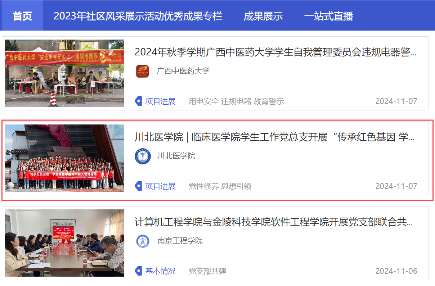The image size is (435, 286).
Task: Open the 计算机工程学院与金陵科技学院 article title
Action: (274, 222)
